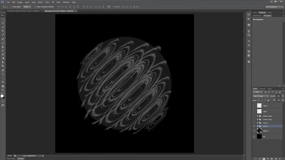285x160 pixels.
Task: Select the Eraser tool
Action: coord(3,54)
